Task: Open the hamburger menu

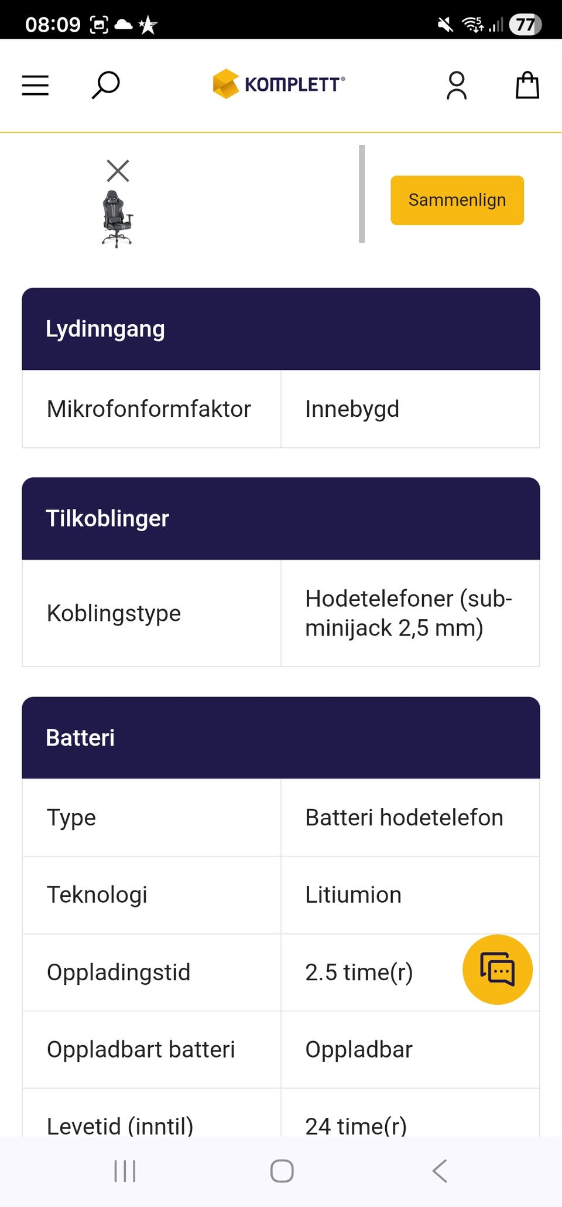Action: coord(35,86)
